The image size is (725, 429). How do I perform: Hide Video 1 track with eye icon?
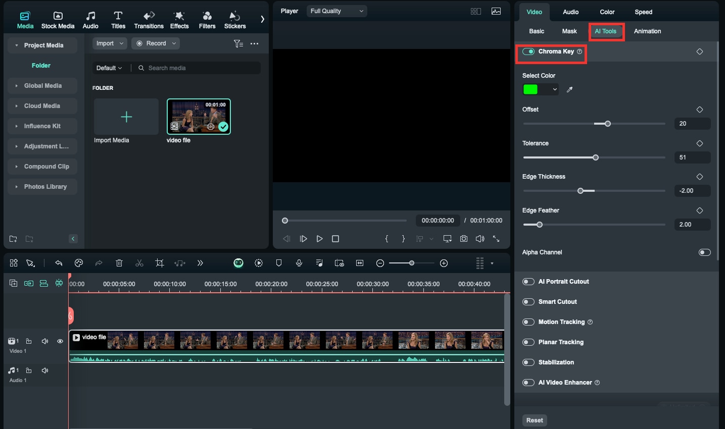60,341
